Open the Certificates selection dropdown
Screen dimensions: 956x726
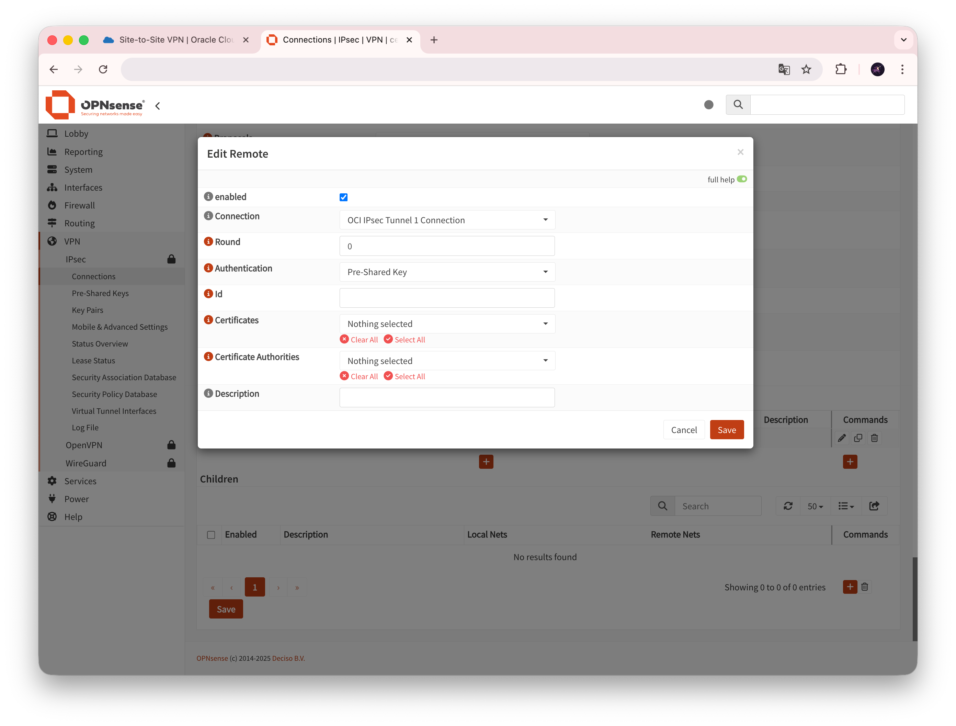[x=447, y=324]
